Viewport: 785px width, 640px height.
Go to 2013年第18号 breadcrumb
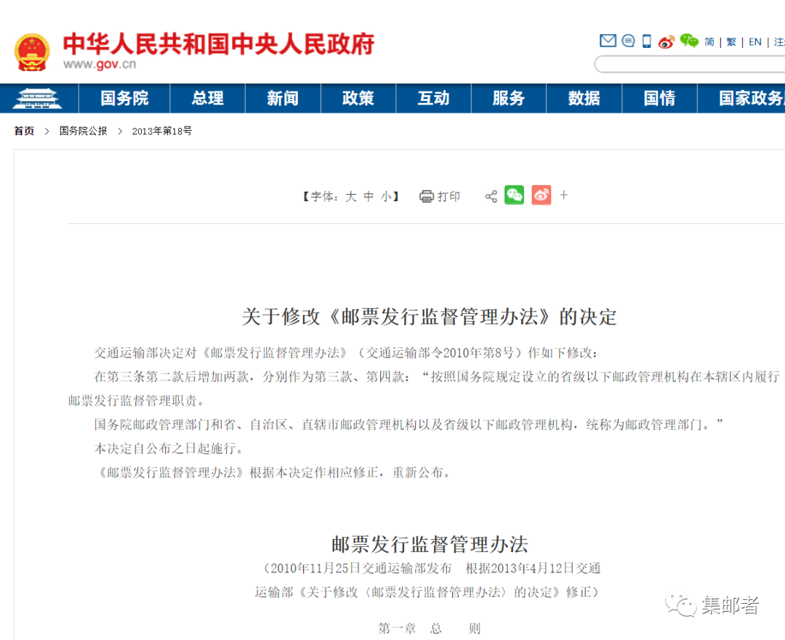(x=161, y=131)
